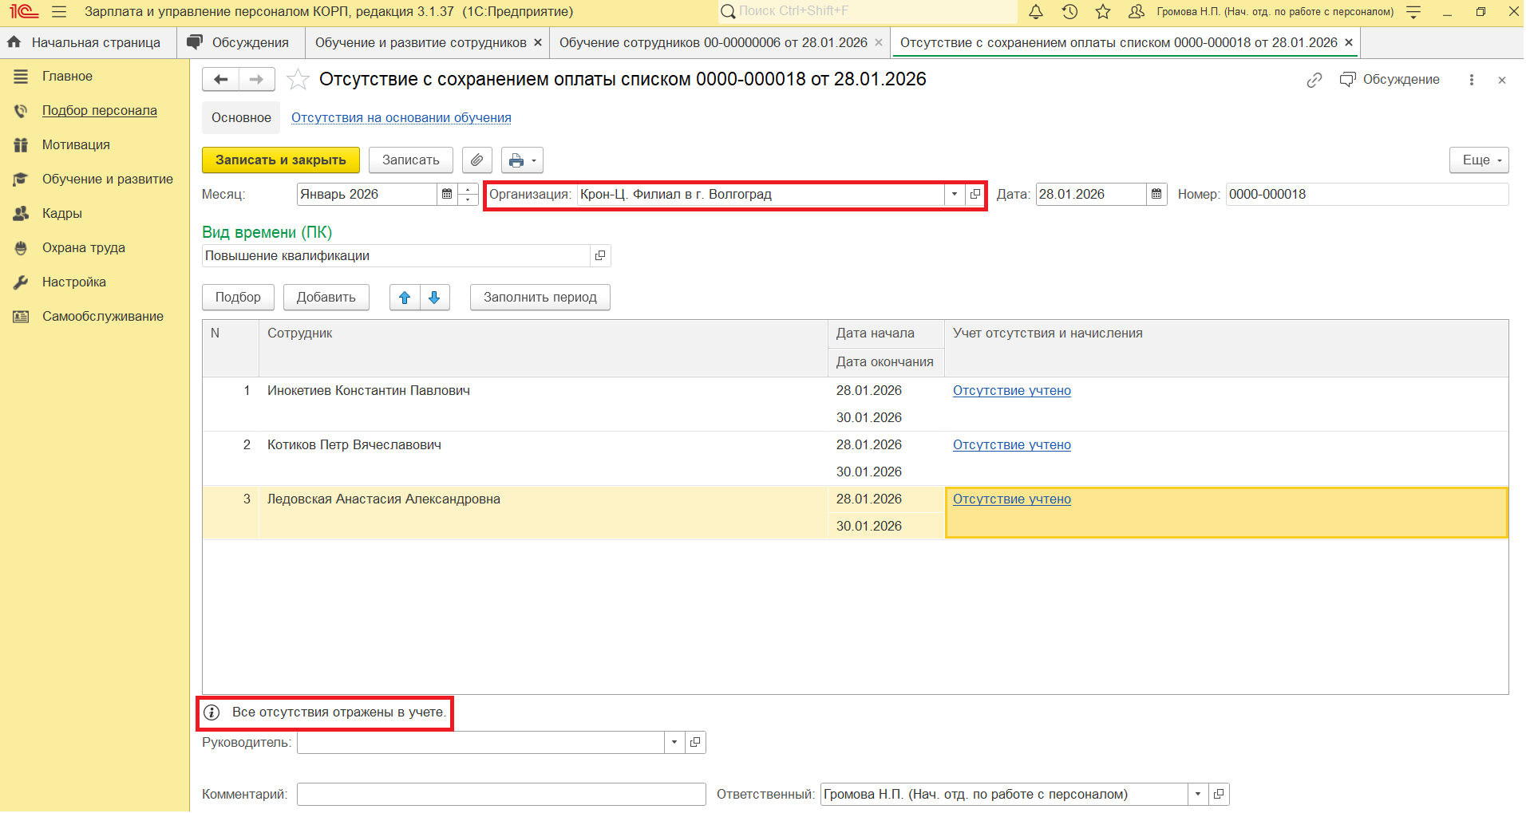Screen dimensions: 1530x813
Task: Click into the Комментарий text field
Action: (x=500, y=795)
